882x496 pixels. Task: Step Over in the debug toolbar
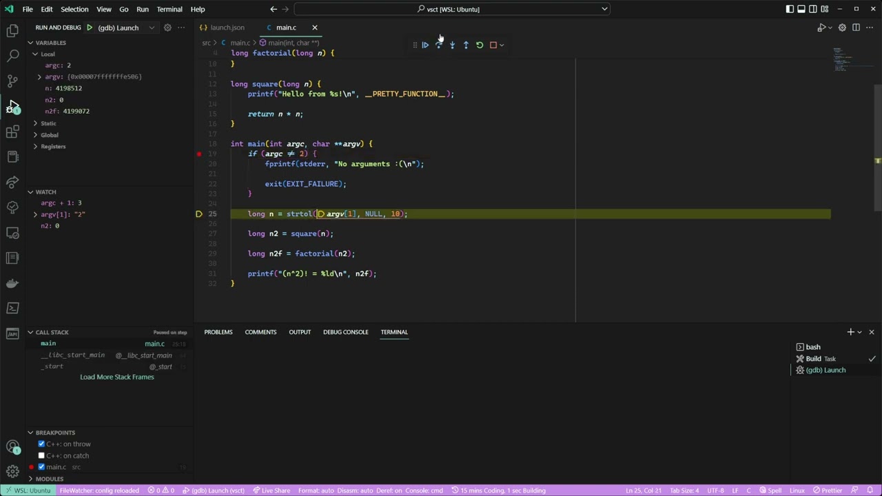point(439,45)
